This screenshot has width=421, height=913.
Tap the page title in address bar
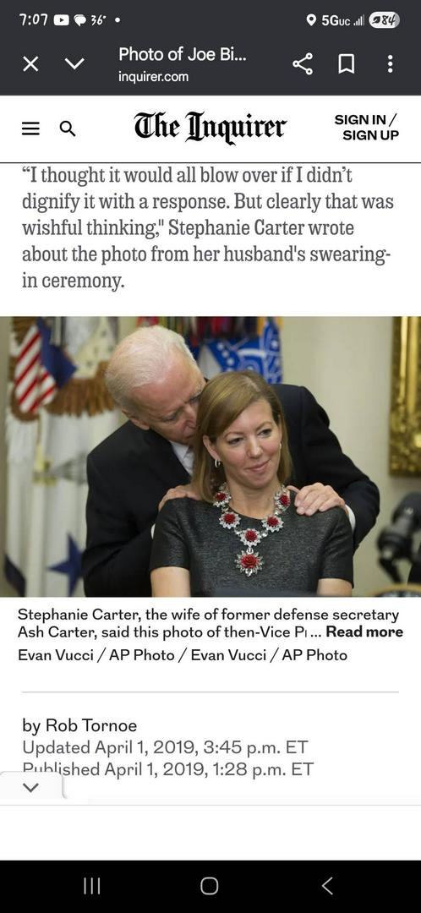click(183, 54)
